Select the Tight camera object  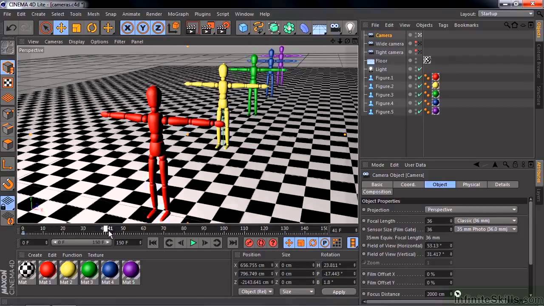click(x=389, y=52)
